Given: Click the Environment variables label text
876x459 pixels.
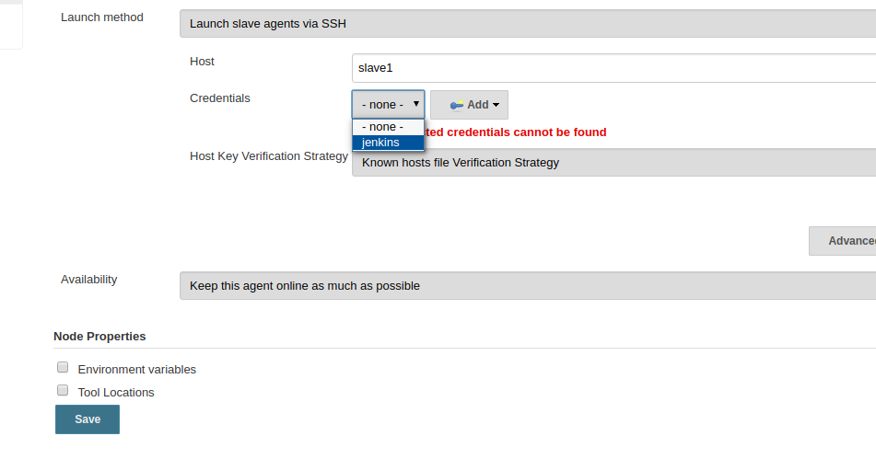Looking at the screenshot, I should (137, 369).
